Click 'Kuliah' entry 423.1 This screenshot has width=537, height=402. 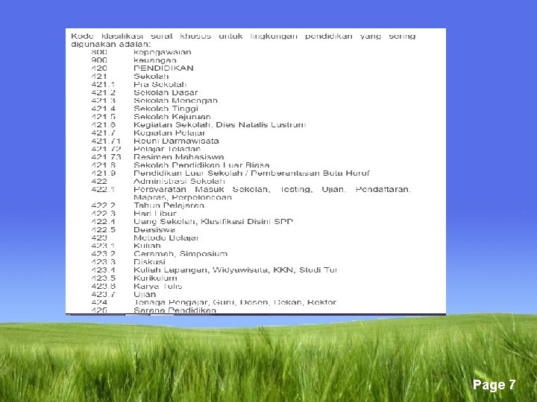[x=126, y=246]
